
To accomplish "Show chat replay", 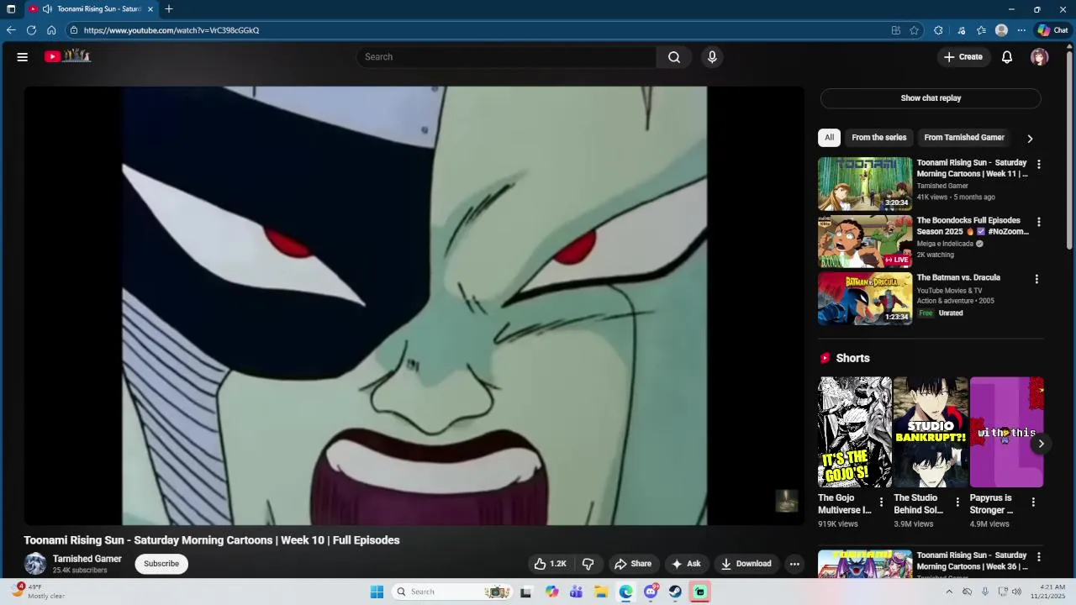I will point(931,98).
